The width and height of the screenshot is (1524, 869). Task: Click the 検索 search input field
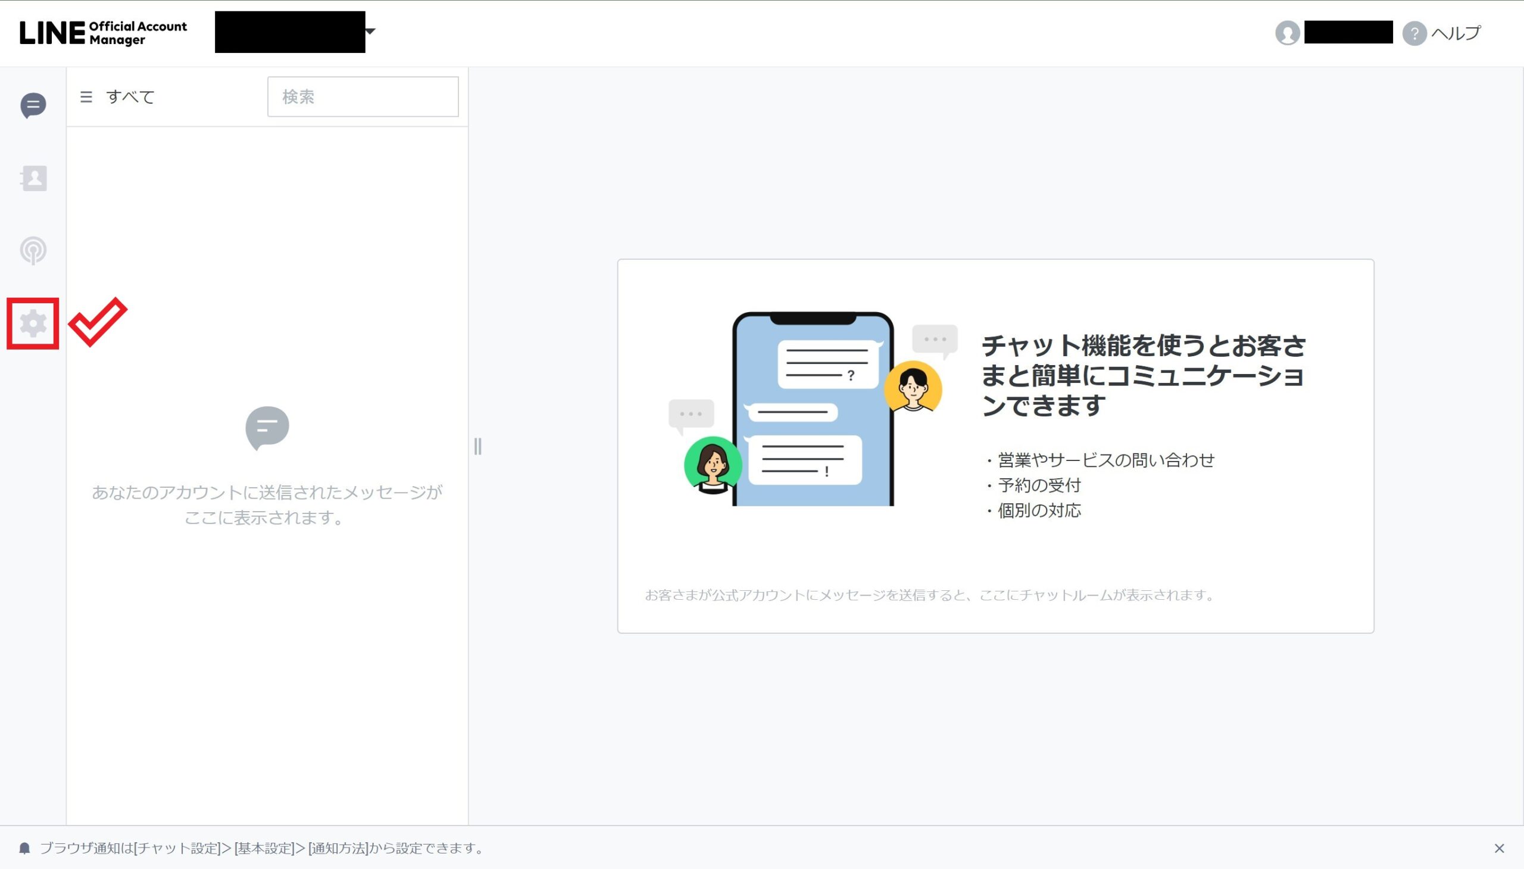click(x=363, y=96)
